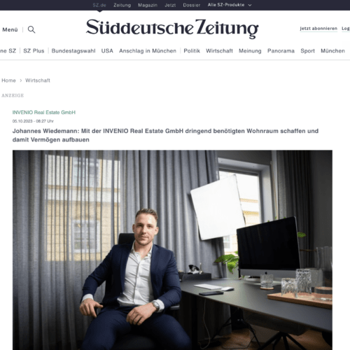Open Anschlag in München topic
350x350 pixels.
148,51
